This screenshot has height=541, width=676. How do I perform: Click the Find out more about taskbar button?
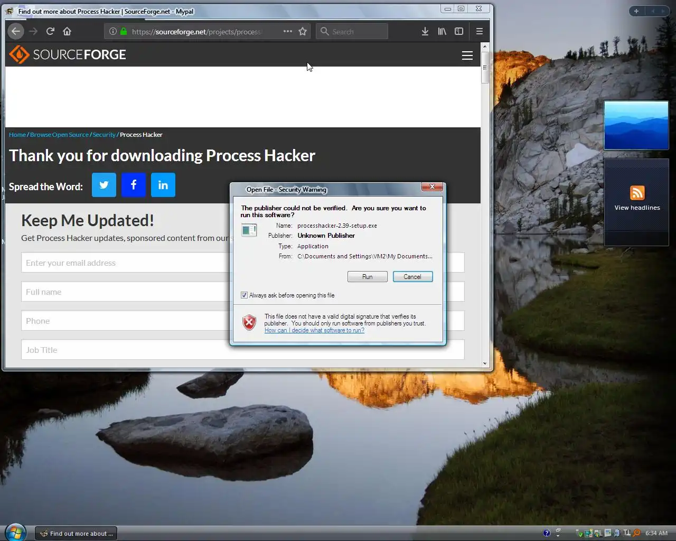[x=76, y=534]
